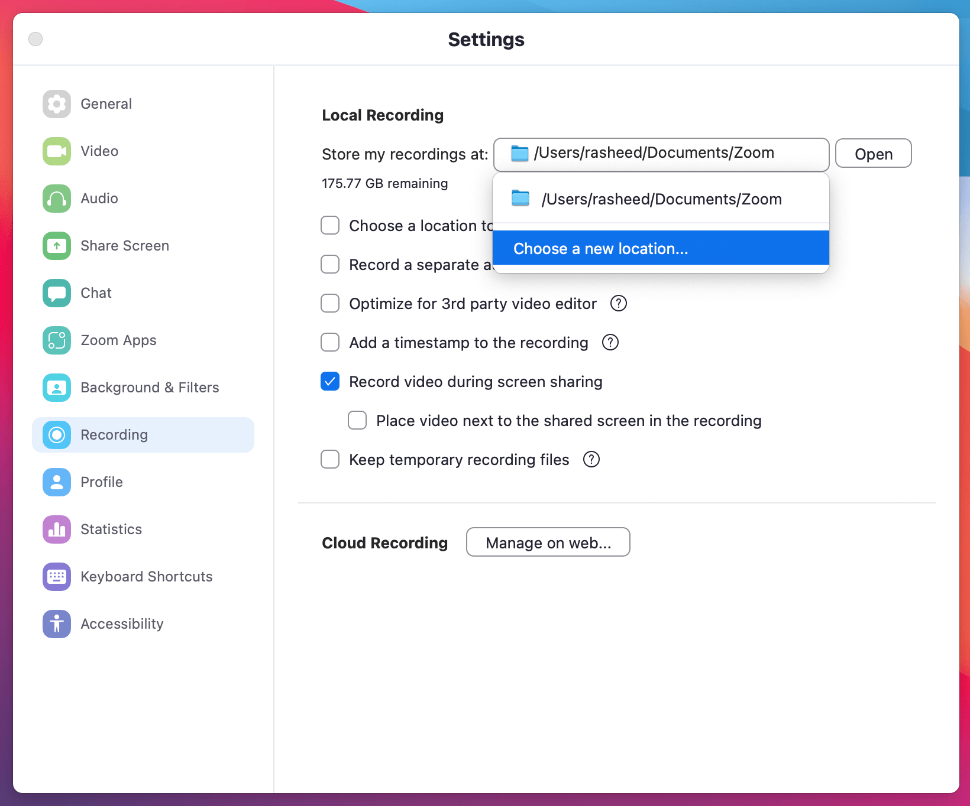Open Accessibility settings

tap(122, 623)
